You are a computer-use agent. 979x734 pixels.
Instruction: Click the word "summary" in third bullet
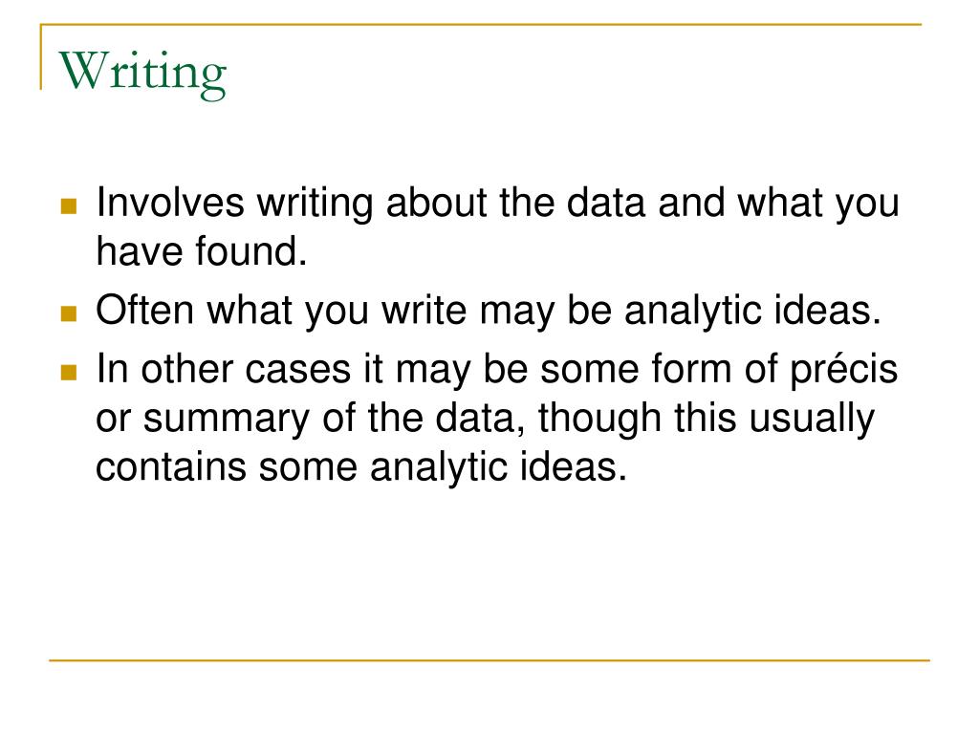pos(226,419)
